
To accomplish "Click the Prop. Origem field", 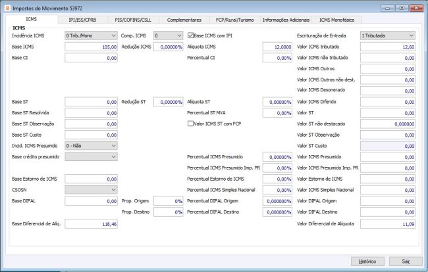I will [x=168, y=201].
